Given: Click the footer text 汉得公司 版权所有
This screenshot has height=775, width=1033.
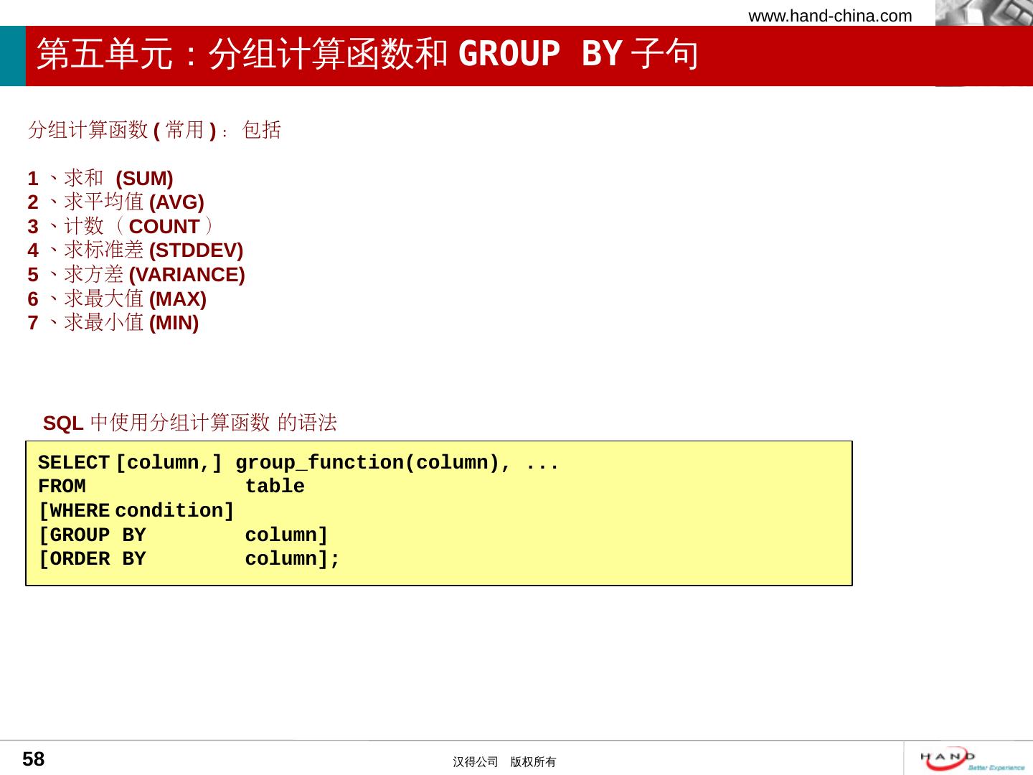Looking at the screenshot, I should 504,762.
